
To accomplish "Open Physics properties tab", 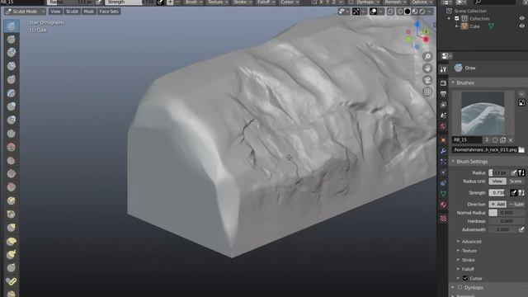I will tap(443, 172).
